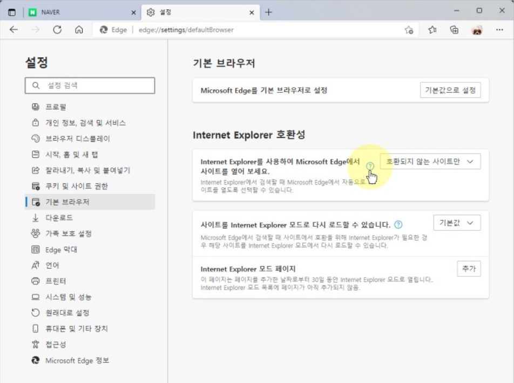Open the Collections icon

click(455, 30)
